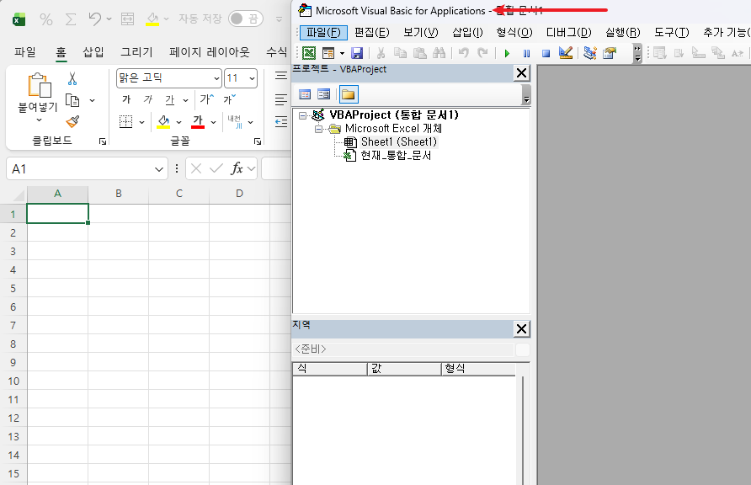Close the 지역 locals panel
The height and width of the screenshot is (485, 751).
pos(521,329)
